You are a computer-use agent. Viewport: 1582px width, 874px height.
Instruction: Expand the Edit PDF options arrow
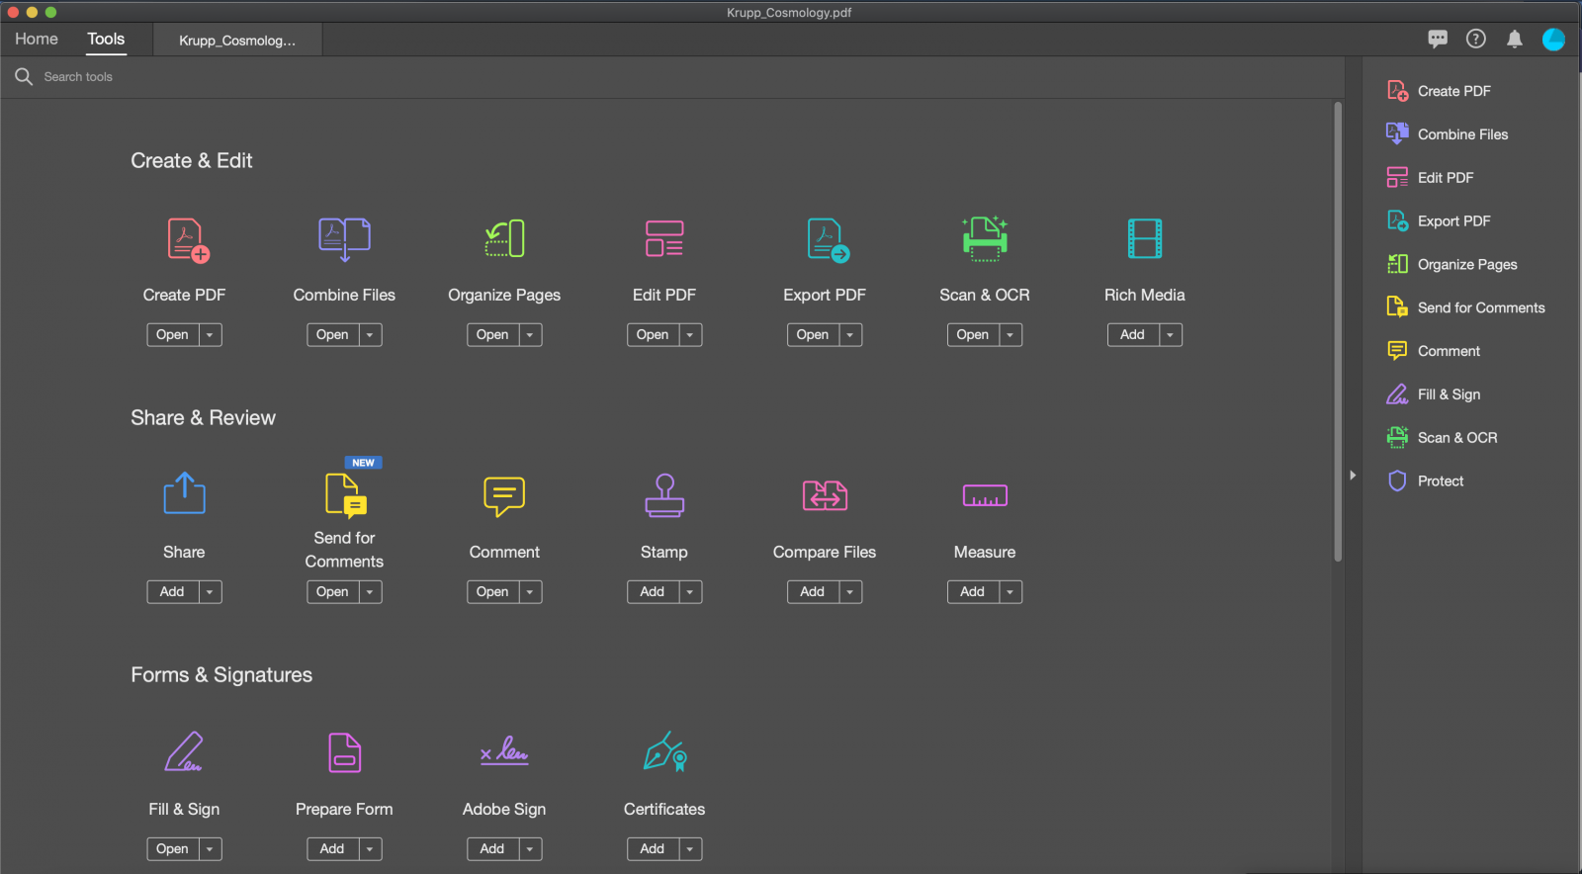coord(690,335)
